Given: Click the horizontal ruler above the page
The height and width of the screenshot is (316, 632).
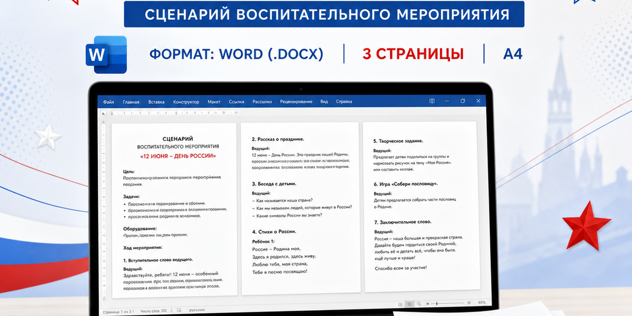Looking at the screenshot, I should point(175,113).
